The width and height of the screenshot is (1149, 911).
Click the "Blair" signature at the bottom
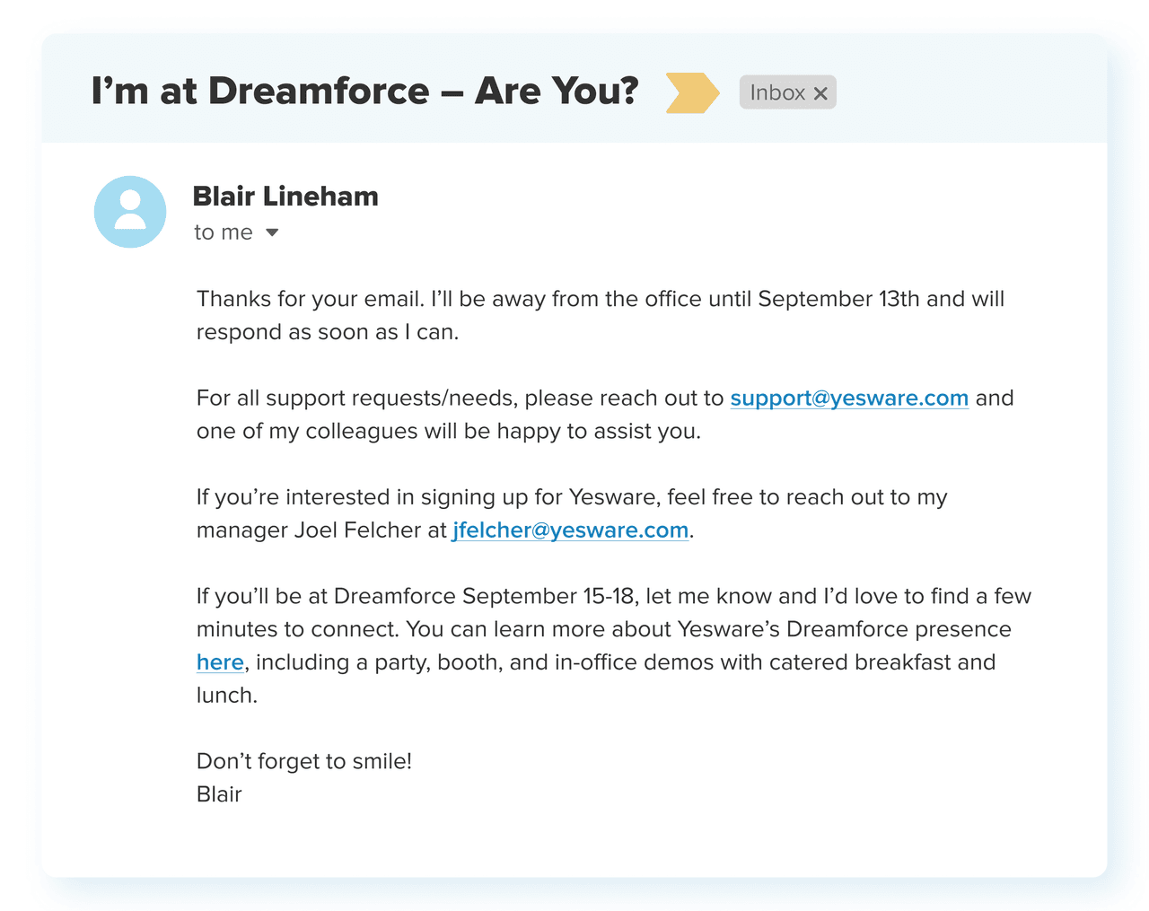coord(219,794)
